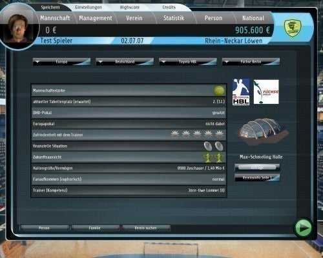323x258 pixels.
Task: Open the Einstellungen tab
Action: [x=89, y=7]
